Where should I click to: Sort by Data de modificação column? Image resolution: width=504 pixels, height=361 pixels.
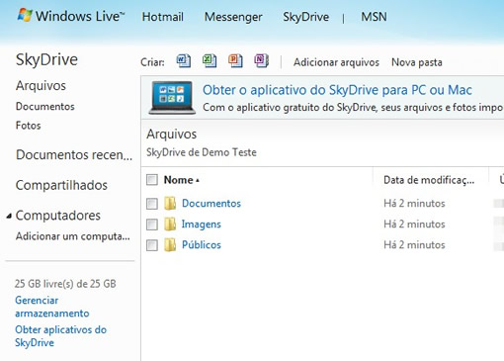coord(429,180)
